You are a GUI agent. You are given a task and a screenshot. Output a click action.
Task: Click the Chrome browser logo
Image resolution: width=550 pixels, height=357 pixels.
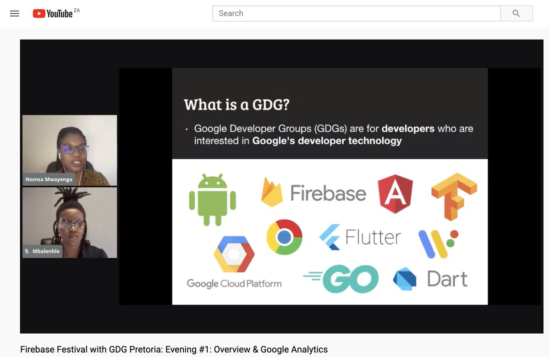[x=285, y=237]
